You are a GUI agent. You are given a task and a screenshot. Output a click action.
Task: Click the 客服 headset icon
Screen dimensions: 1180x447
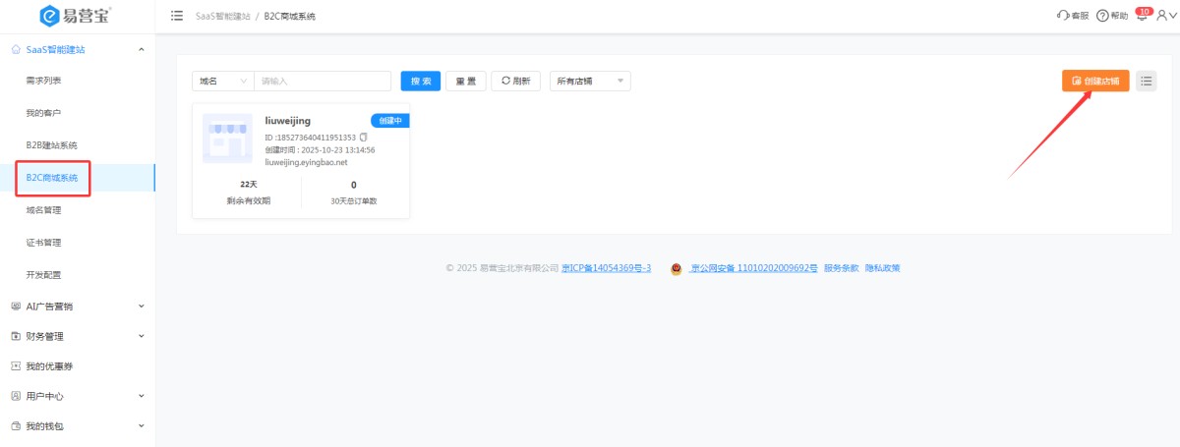[1062, 16]
